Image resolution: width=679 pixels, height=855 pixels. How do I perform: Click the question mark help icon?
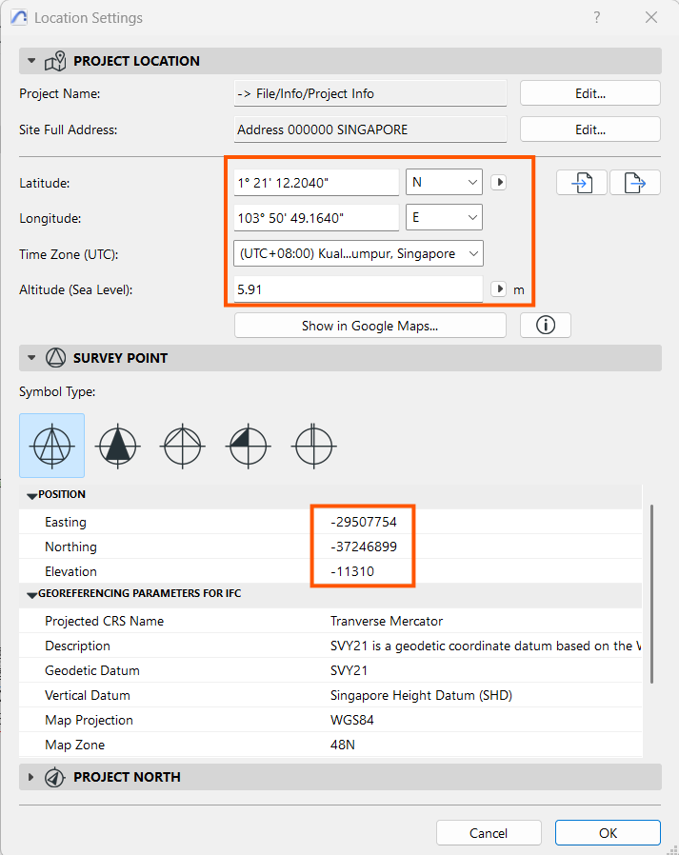pos(597,17)
